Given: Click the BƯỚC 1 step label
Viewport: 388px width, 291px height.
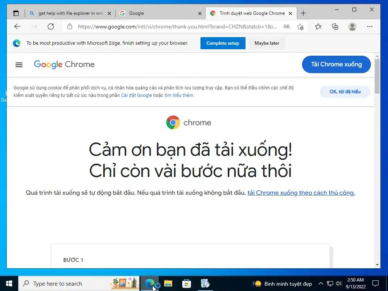Looking at the screenshot, I should click(73, 260).
